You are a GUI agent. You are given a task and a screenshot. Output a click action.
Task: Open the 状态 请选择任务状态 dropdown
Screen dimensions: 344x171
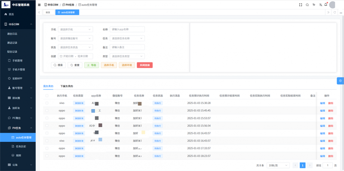click(76, 47)
